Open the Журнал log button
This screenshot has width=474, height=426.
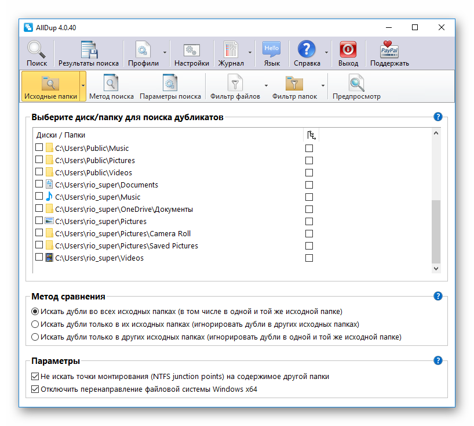tap(231, 53)
